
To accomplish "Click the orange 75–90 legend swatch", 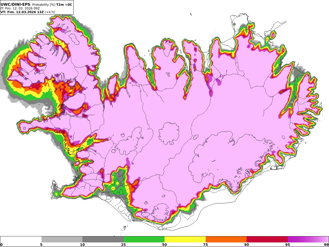I will 226,239.
